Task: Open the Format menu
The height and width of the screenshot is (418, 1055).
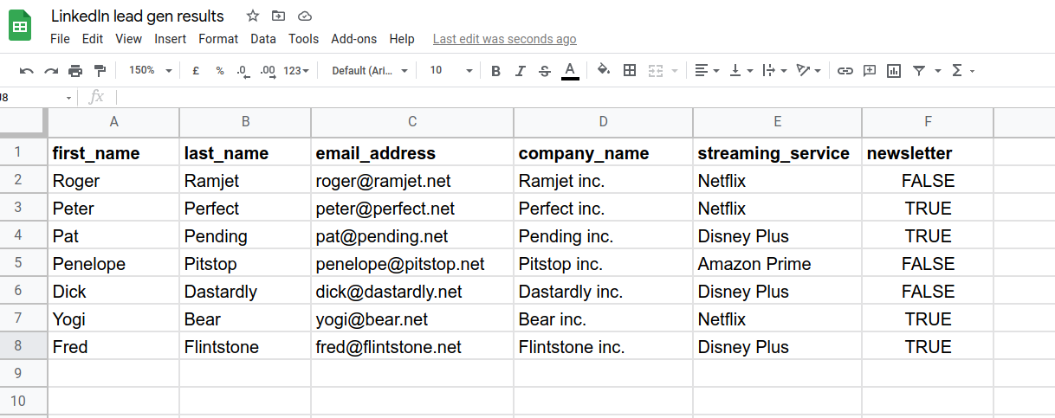Action: (x=218, y=39)
